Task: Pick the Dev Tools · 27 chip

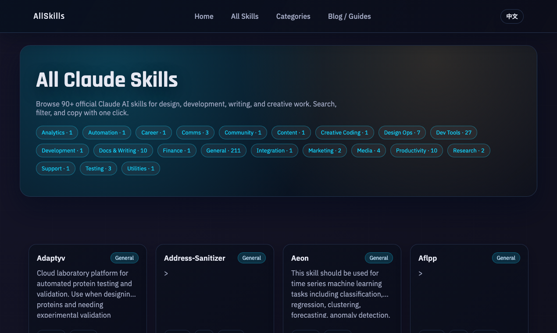Action: 453,133
